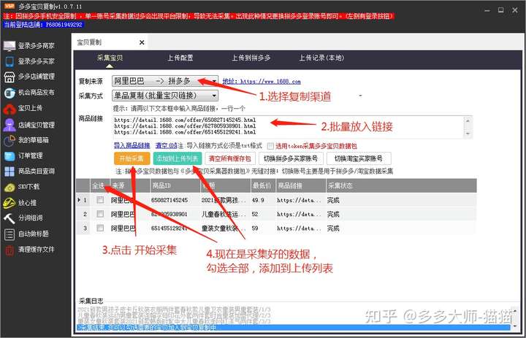This screenshot has width=526, height=338.
Task: Open 我的草稿箱 icon
Action: [9, 140]
